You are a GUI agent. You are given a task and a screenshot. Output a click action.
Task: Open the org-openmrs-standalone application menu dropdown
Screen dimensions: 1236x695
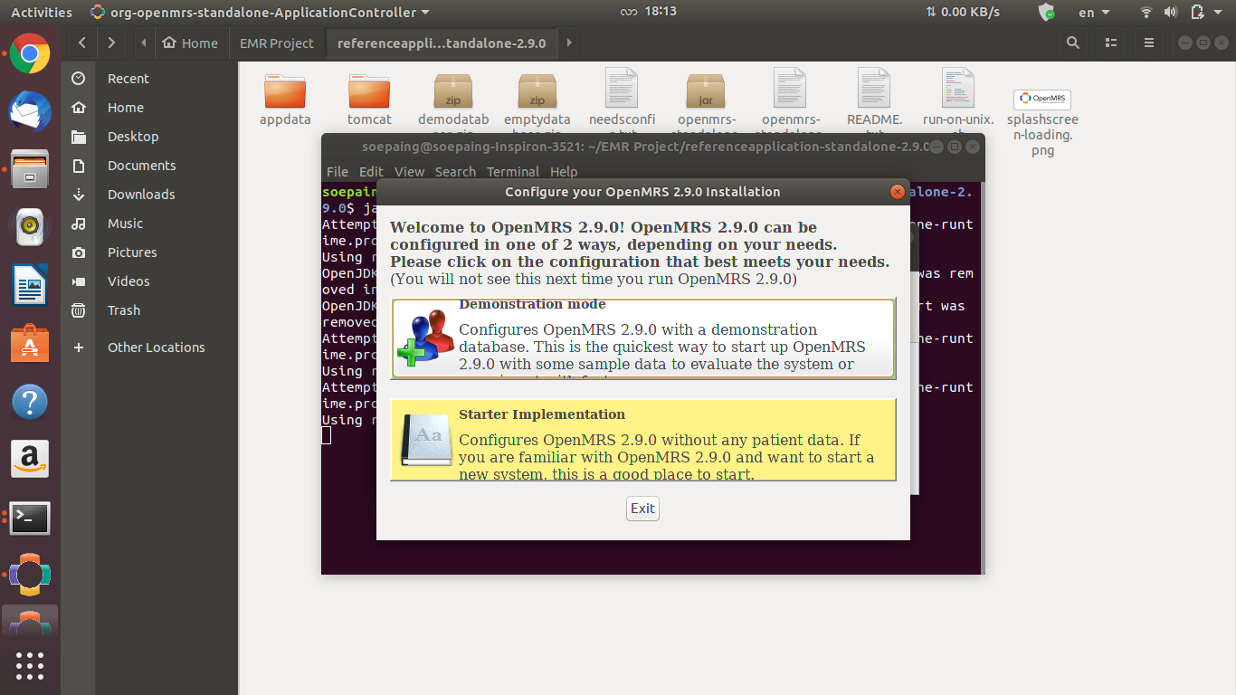pyautogui.click(x=261, y=13)
